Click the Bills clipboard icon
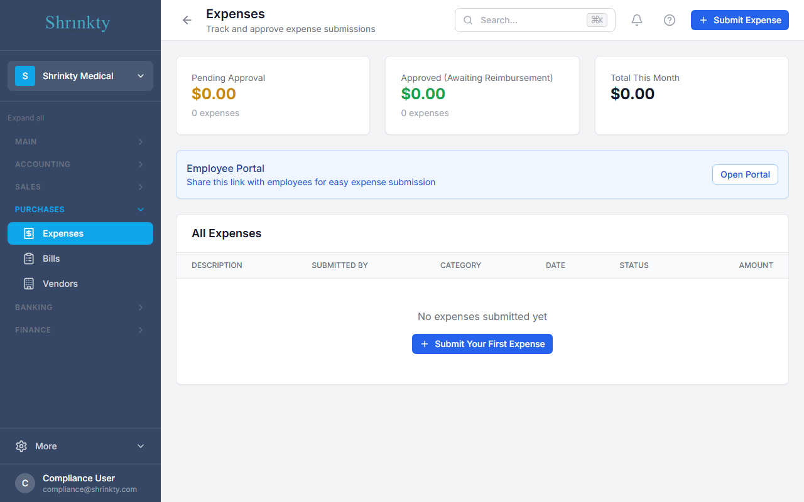This screenshot has width=804, height=502. 29,259
